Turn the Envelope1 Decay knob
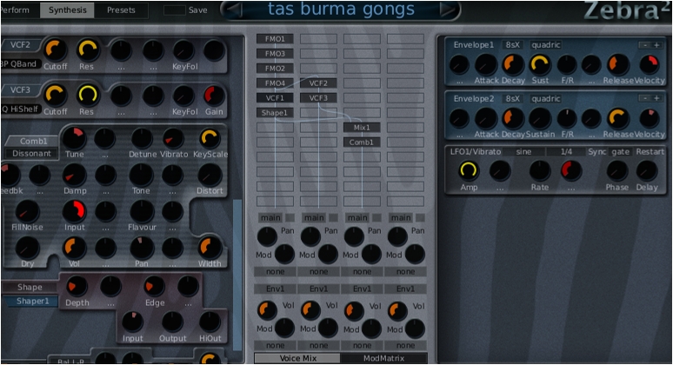673x365 pixels. click(x=513, y=64)
